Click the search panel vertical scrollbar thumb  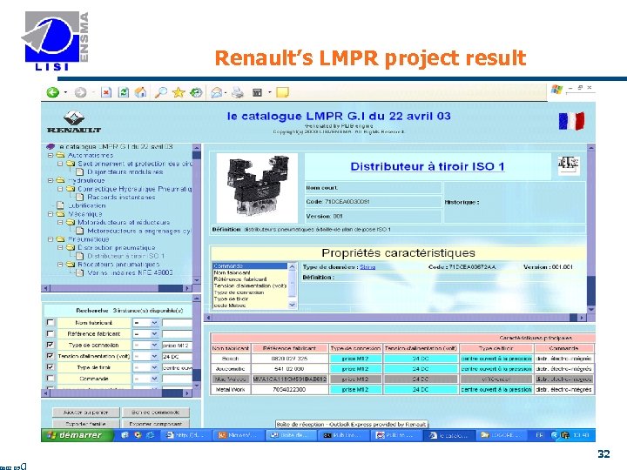pos(196,374)
